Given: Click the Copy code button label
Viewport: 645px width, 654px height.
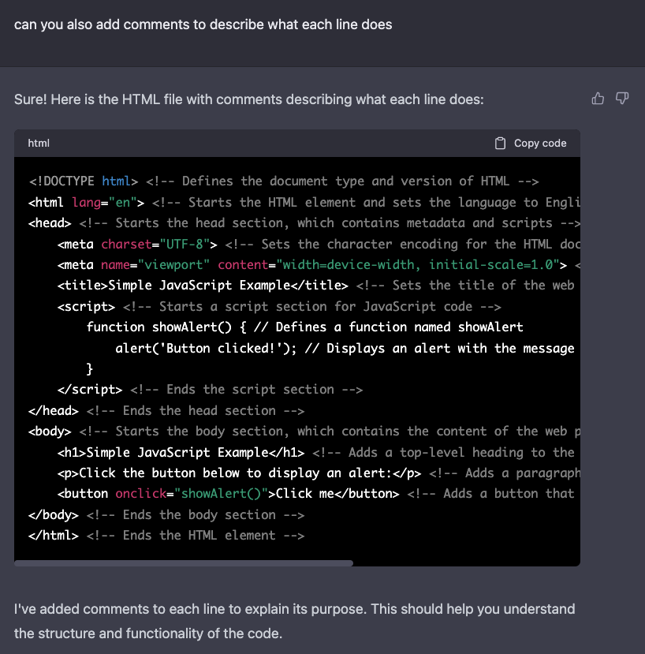Looking at the screenshot, I should [540, 143].
